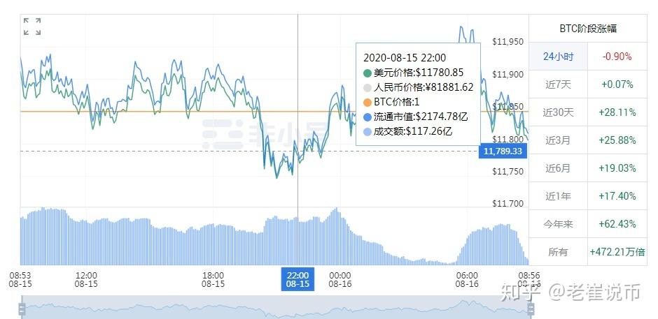
Task: Click the 22:00 08-15 time marker
Action: point(297,279)
